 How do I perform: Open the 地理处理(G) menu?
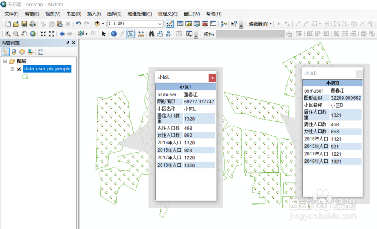click(x=139, y=14)
